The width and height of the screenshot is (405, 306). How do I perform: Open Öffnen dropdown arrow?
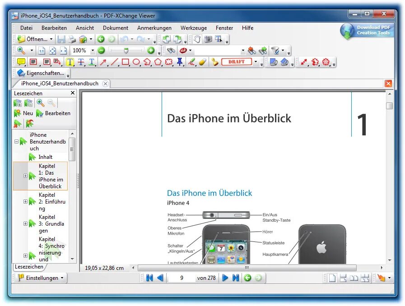(x=51, y=39)
